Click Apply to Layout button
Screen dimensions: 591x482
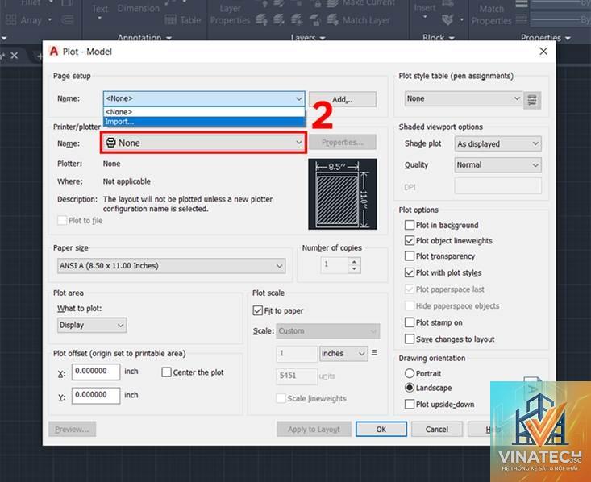[x=314, y=430]
